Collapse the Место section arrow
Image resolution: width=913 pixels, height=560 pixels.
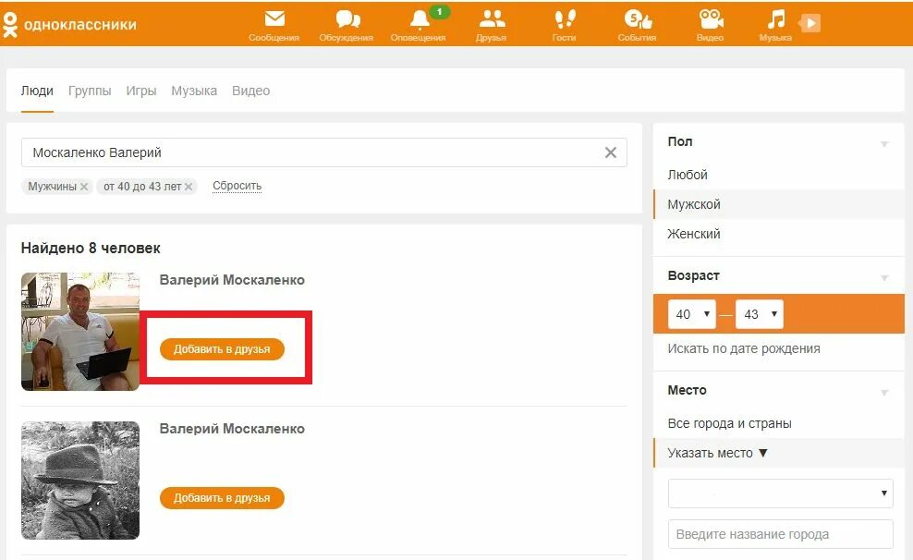884,393
